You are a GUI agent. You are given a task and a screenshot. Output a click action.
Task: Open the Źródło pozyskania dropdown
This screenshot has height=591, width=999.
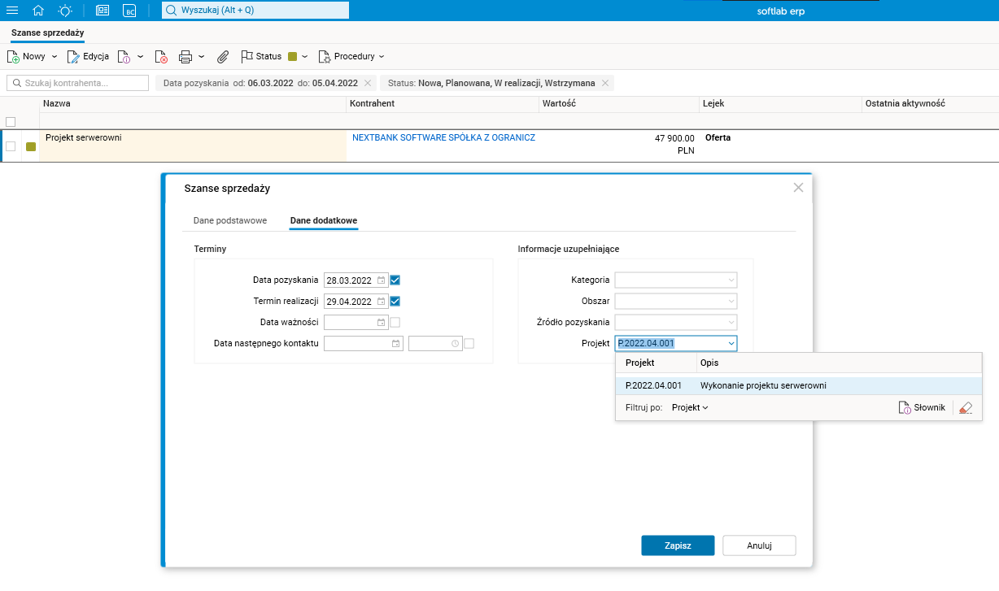coord(731,322)
